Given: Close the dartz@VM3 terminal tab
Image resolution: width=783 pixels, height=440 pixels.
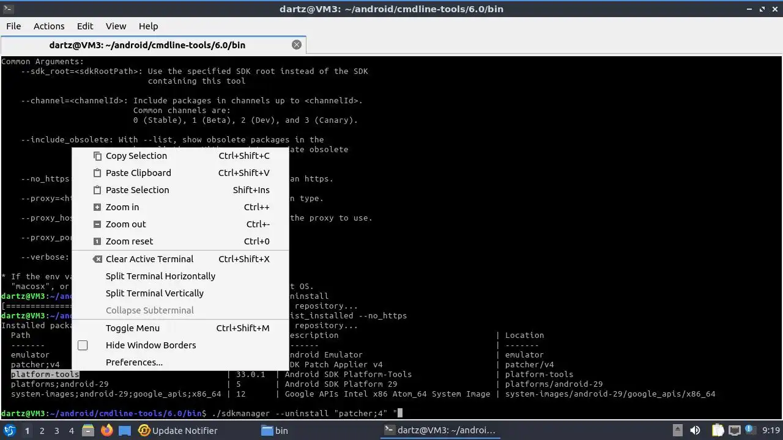Looking at the screenshot, I should point(297,45).
